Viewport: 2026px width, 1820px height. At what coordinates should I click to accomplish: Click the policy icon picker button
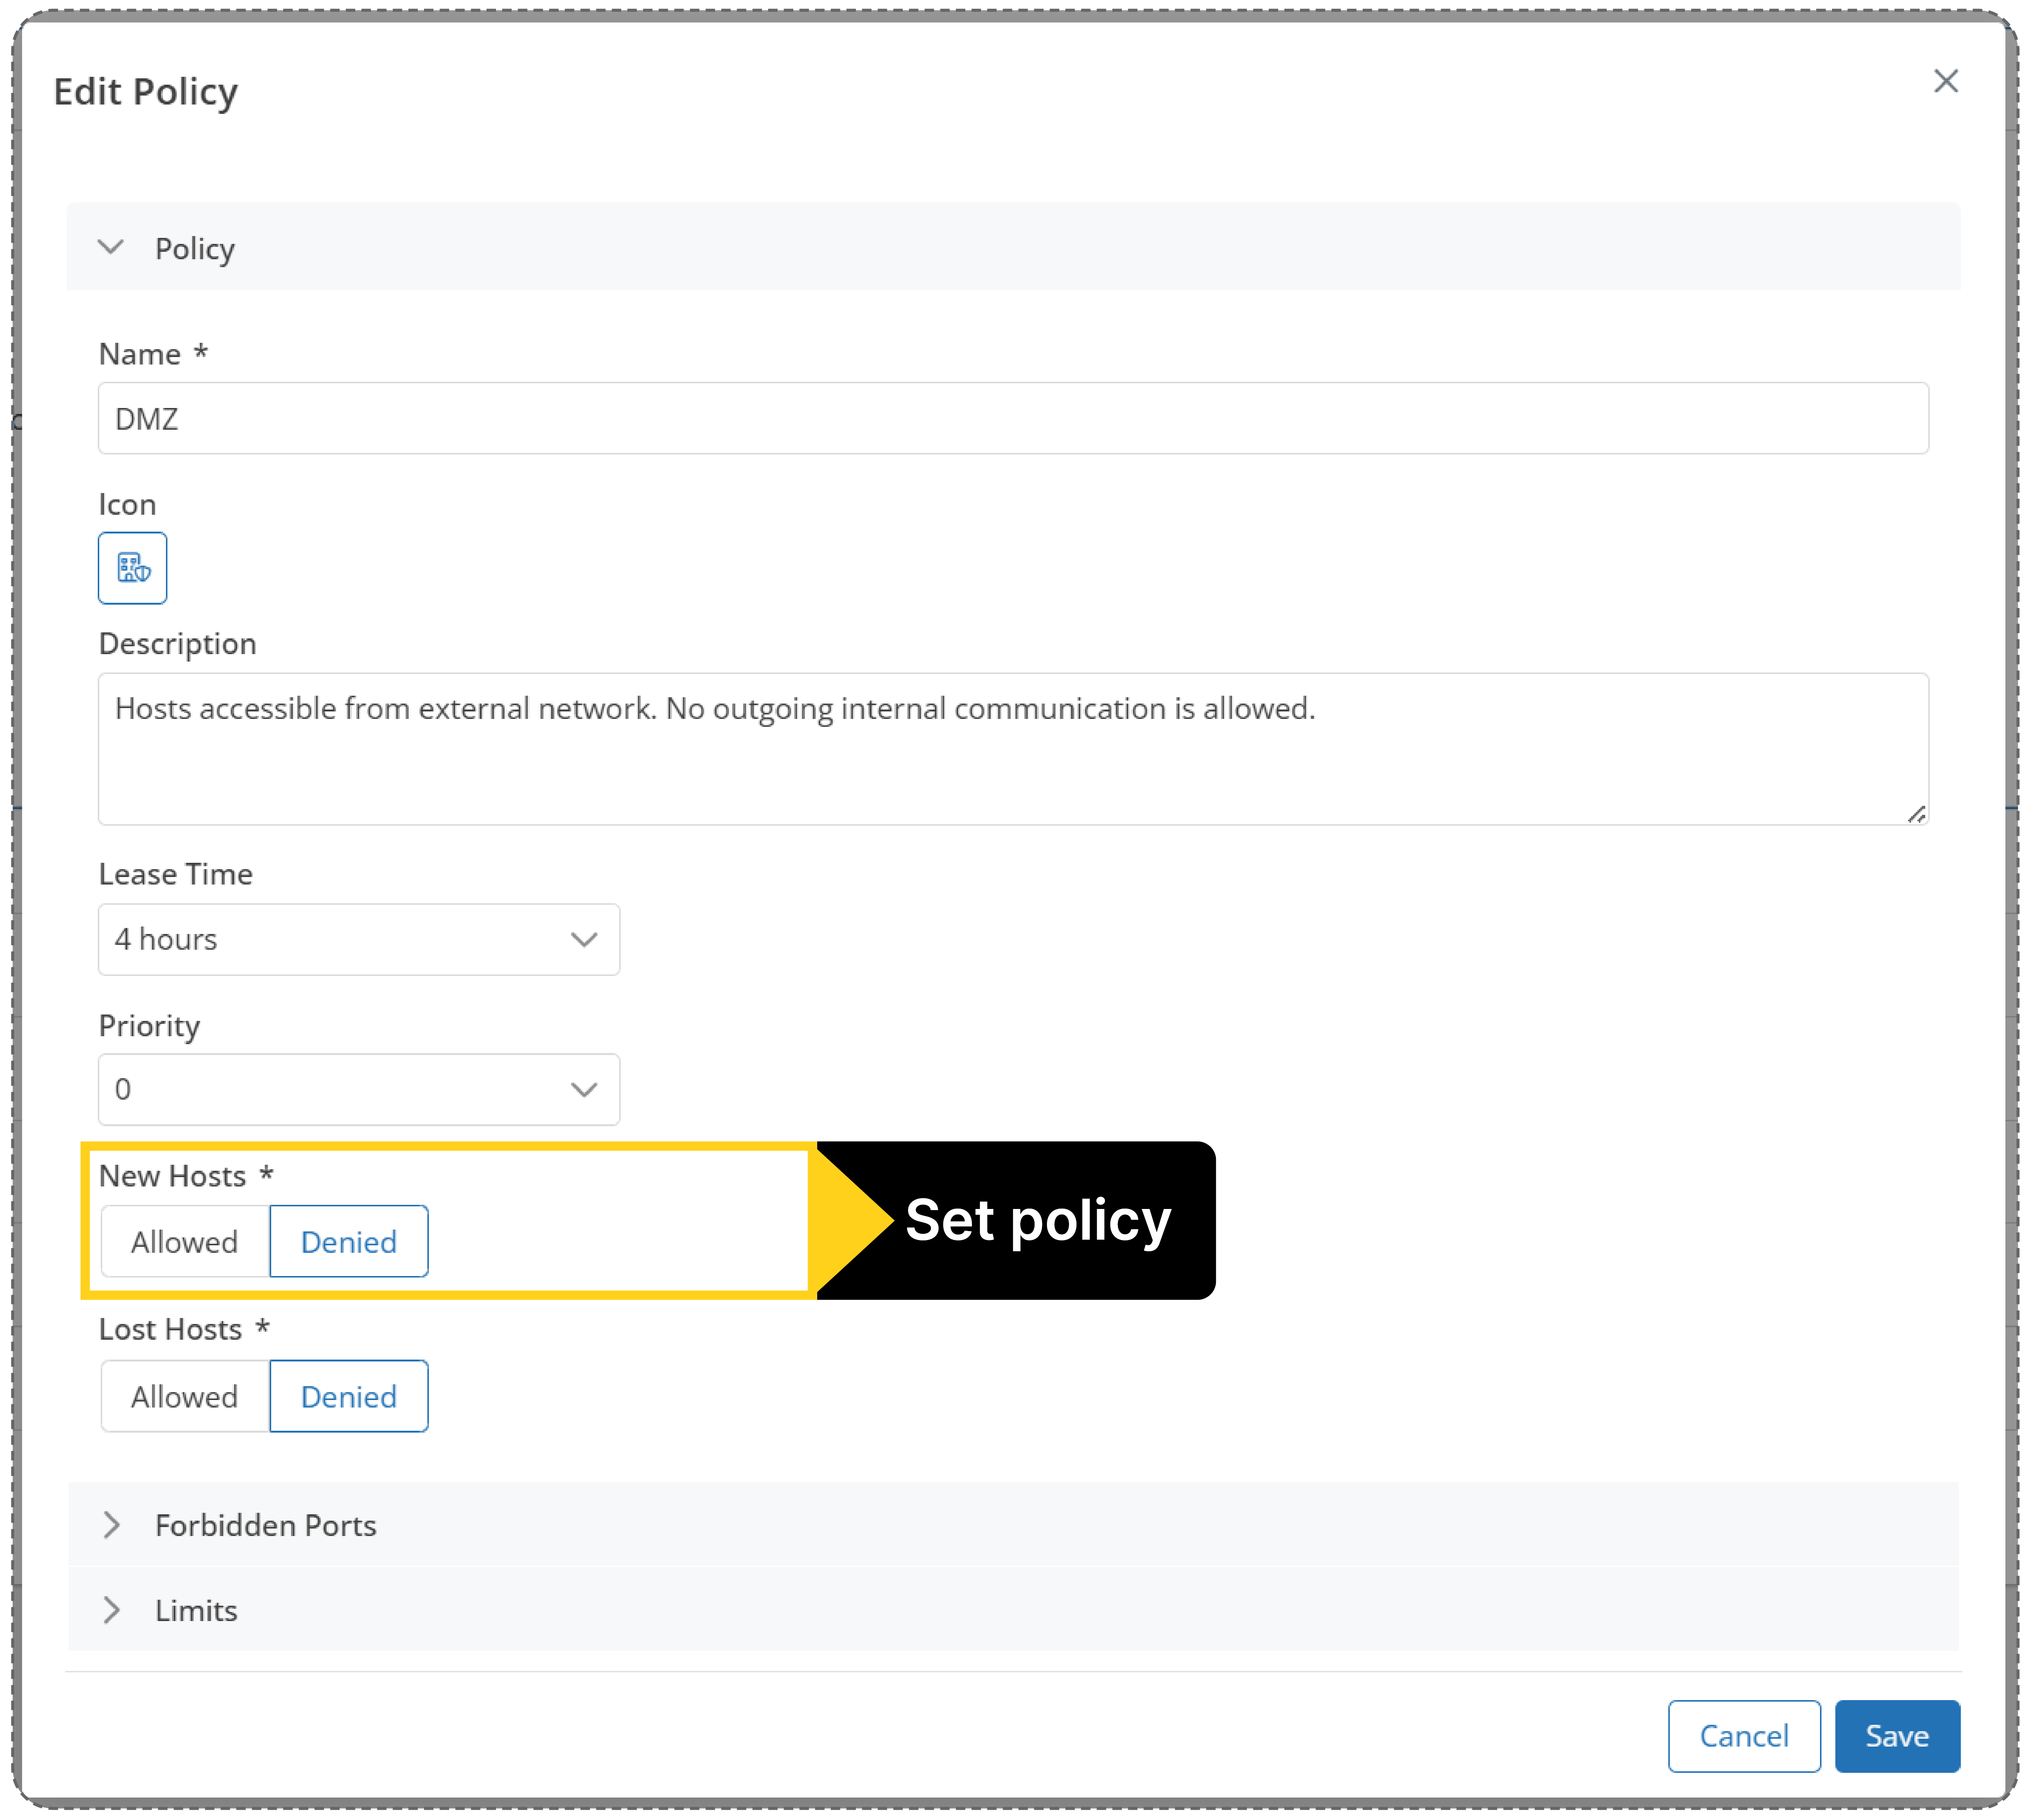[132, 568]
